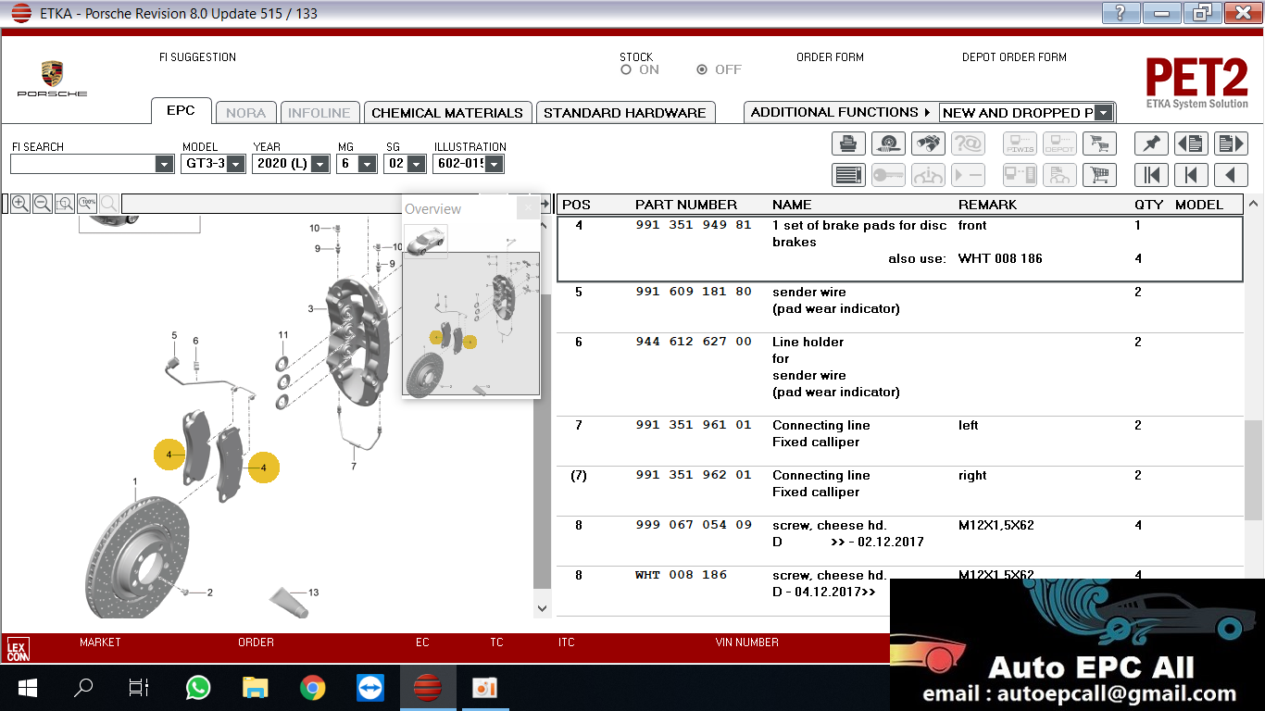Open TeamViewer from the taskbar
Image resolution: width=1265 pixels, height=711 pixels.
(x=370, y=688)
